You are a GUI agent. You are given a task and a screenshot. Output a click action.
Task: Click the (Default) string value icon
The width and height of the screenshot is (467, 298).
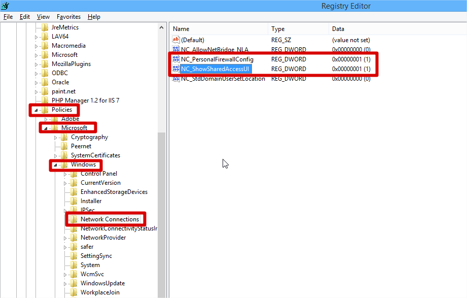(x=176, y=40)
